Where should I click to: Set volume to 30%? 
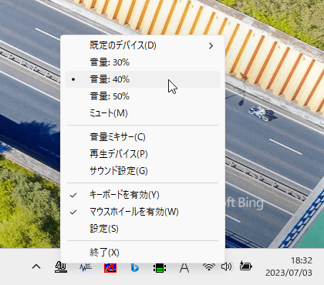143,62
